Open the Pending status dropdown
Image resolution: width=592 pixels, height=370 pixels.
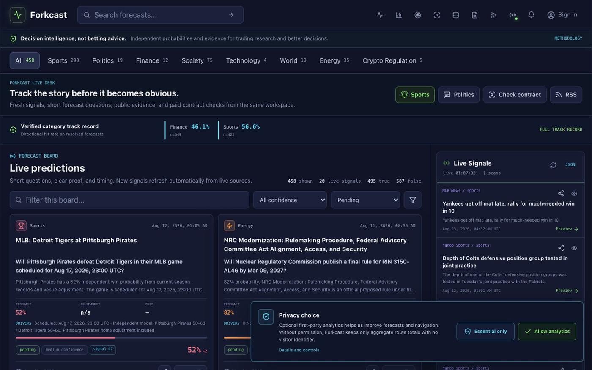click(365, 200)
